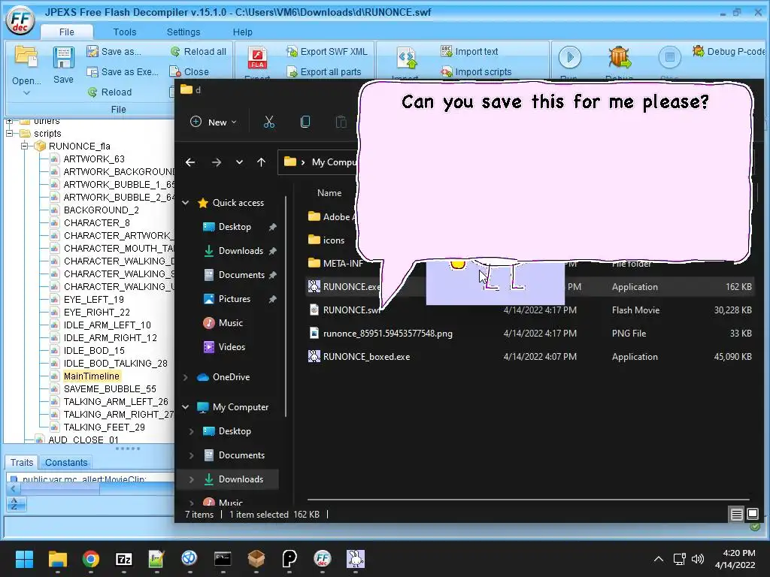Click the Cut scissors icon in Explorer

click(269, 122)
